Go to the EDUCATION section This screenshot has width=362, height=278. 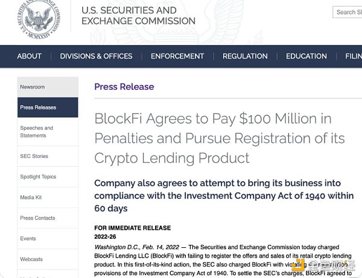pos(306,56)
